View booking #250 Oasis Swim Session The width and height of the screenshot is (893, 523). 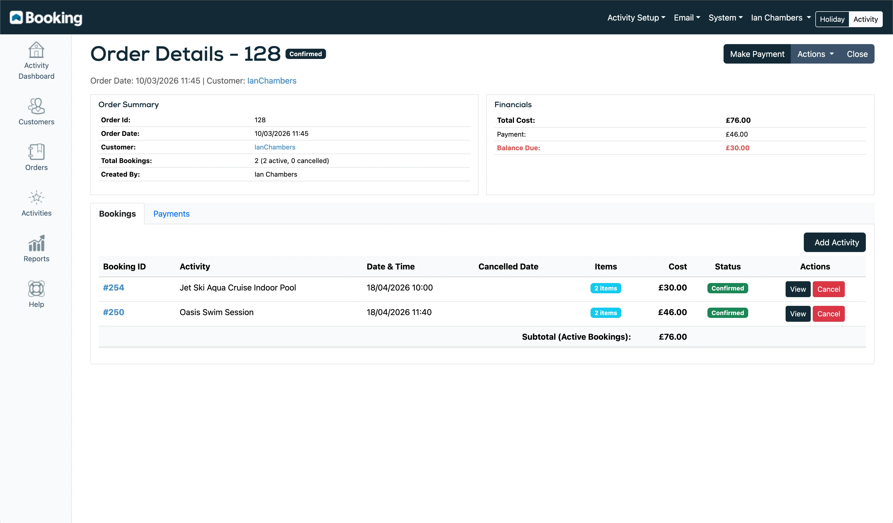(x=798, y=314)
